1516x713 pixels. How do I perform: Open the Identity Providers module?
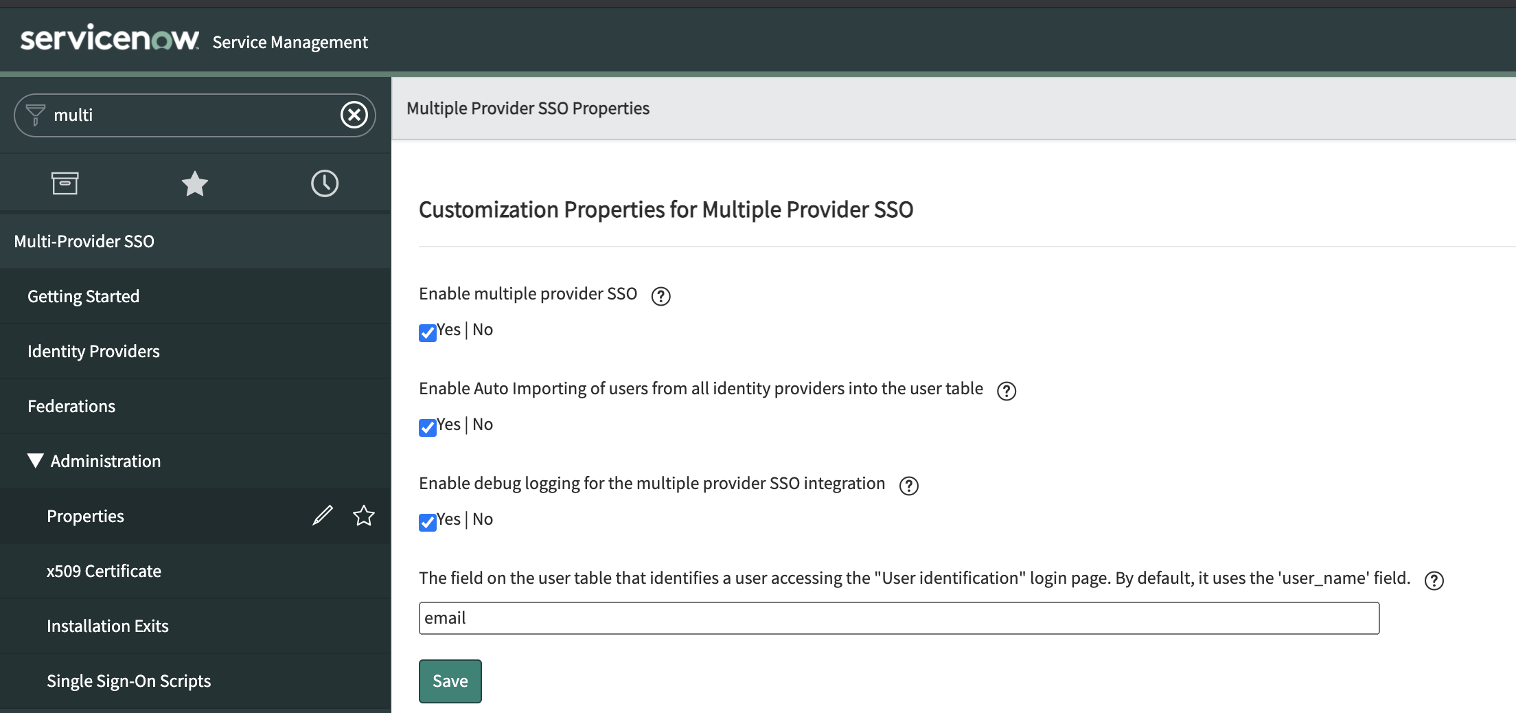pyautogui.click(x=93, y=351)
